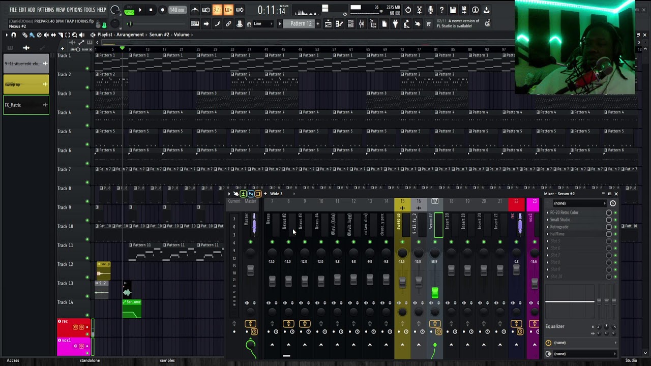This screenshot has height=366, width=651.
Task: Save project with floppy disk icon
Action: pos(453,10)
